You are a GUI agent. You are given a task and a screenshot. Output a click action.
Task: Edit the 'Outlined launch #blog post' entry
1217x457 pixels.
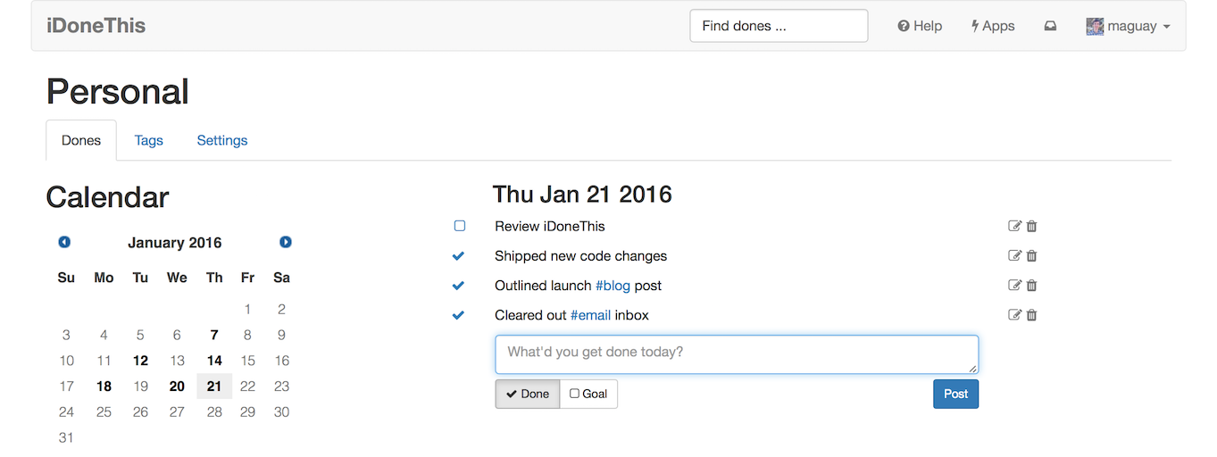pyautogui.click(x=1014, y=286)
